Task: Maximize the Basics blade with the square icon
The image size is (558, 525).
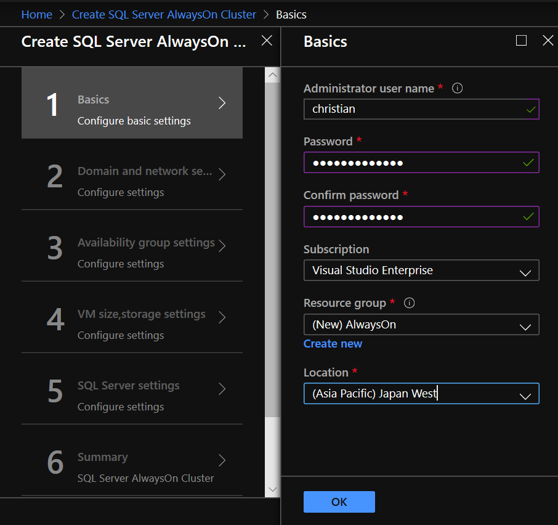Action: click(521, 40)
